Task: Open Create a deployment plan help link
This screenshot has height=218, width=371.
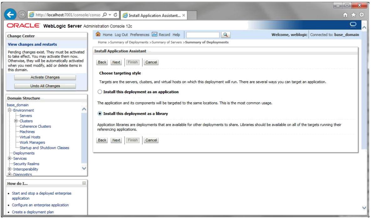Action: pyautogui.click(x=33, y=212)
